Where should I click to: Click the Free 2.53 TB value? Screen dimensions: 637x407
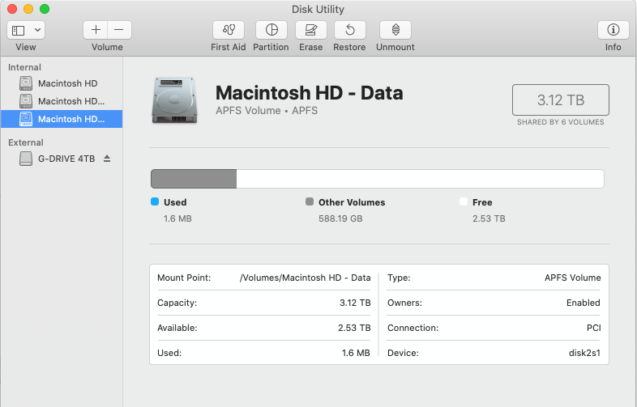pyautogui.click(x=489, y=218)
